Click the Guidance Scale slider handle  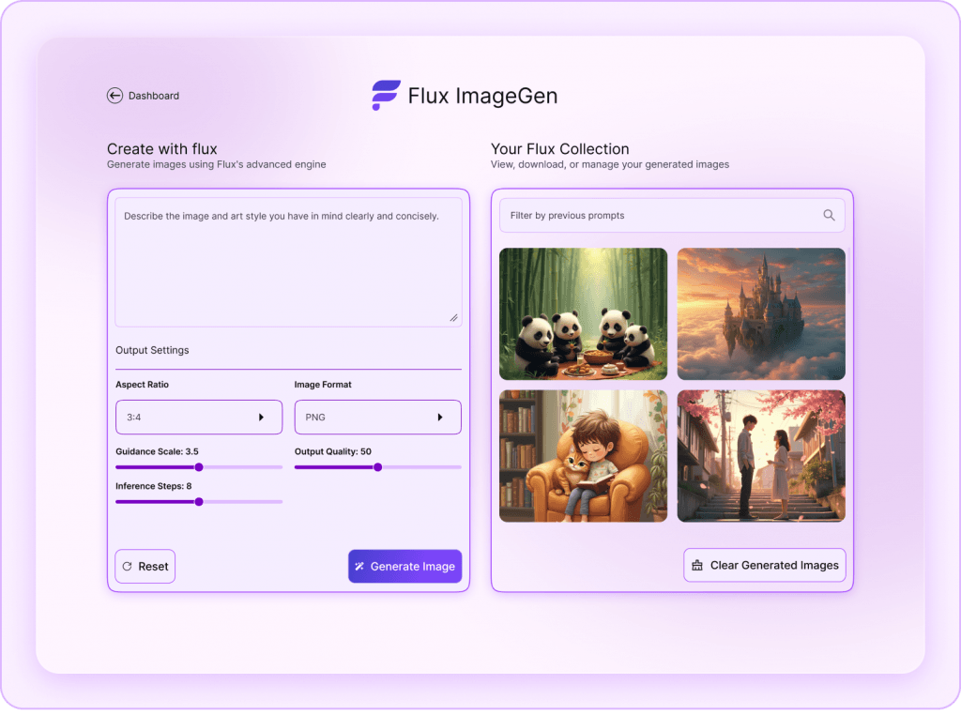click(x=199, y=467)
